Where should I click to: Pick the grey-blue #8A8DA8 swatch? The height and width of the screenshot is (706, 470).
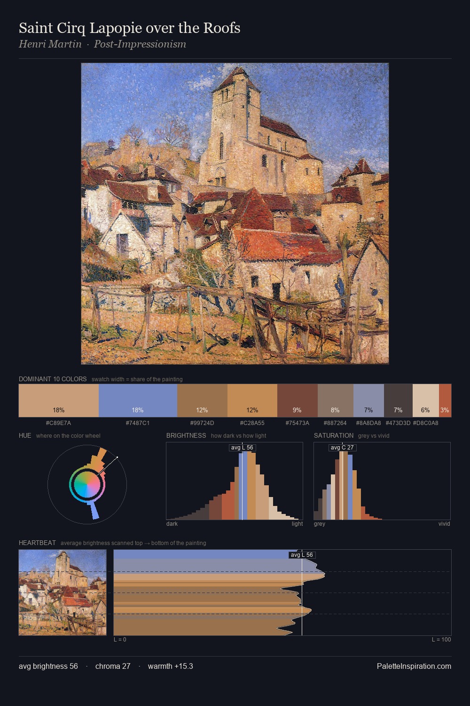pos(368,401)
